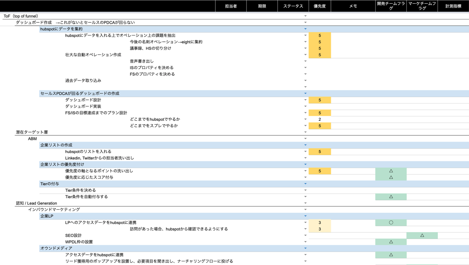Select the 認知 / Lead Generation cell
Screen dimensions: 469x265
[36, 203]
